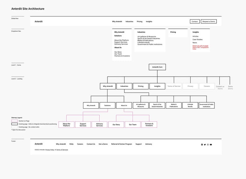Select Lifestyle brands in the Industries dropdown list

[x=143, y=43]
